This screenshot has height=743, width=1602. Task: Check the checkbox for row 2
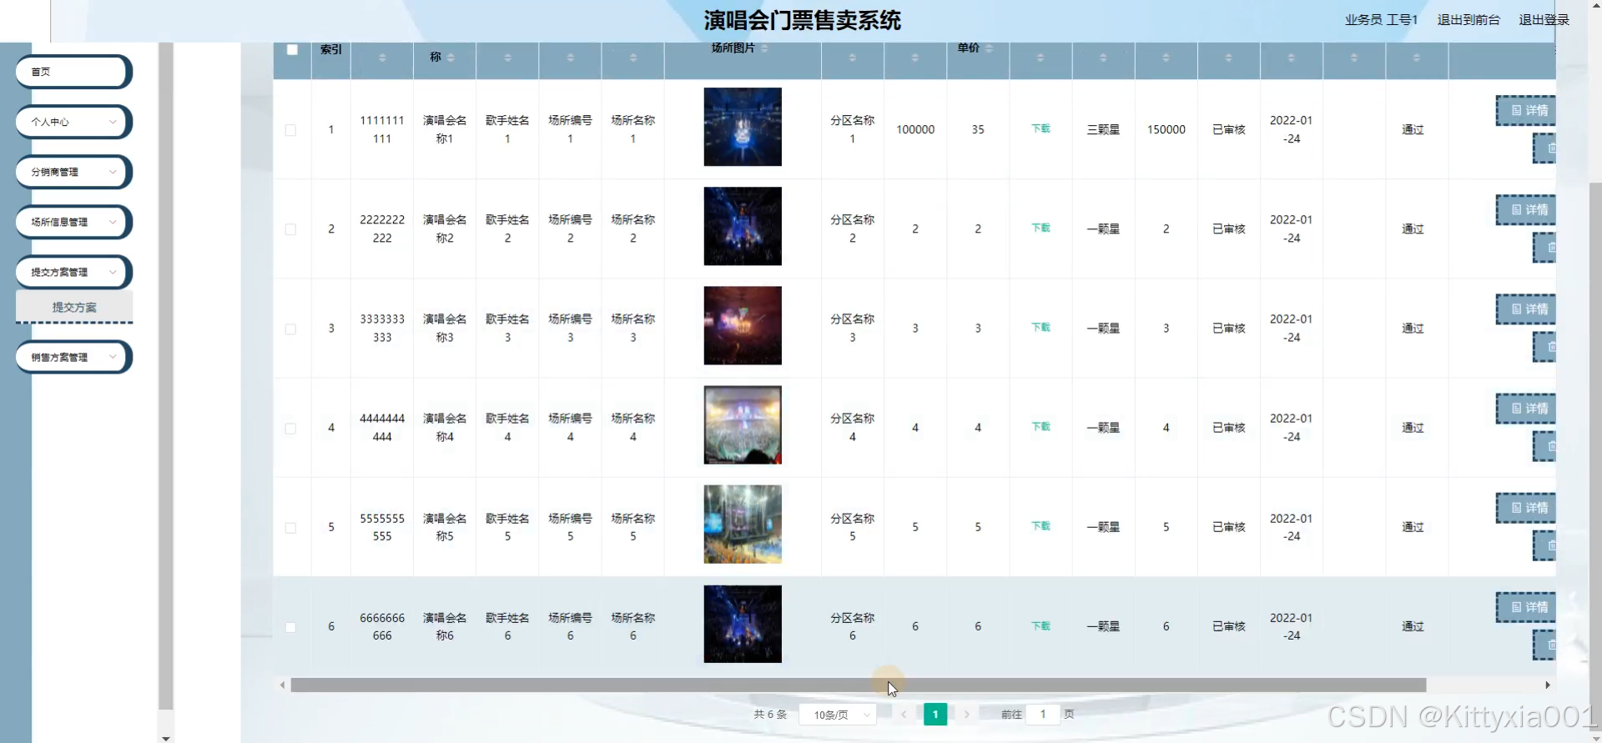(290, 229)
